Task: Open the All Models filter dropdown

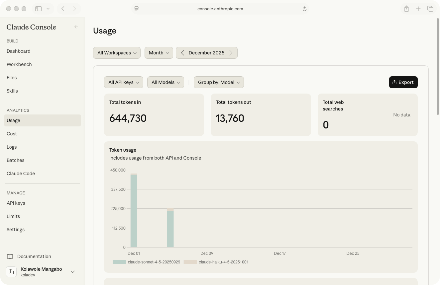Action: pos(165,82)
